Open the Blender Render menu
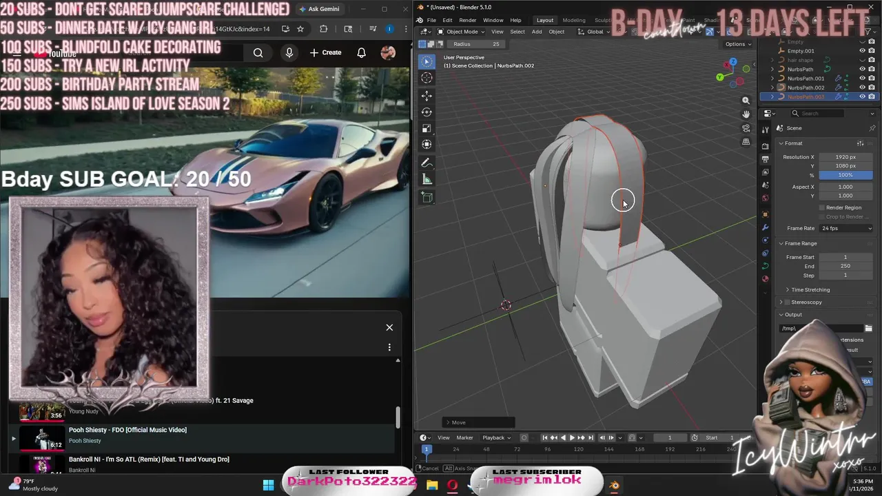Viewport: 882px width, 496px height. pos(467,20)
